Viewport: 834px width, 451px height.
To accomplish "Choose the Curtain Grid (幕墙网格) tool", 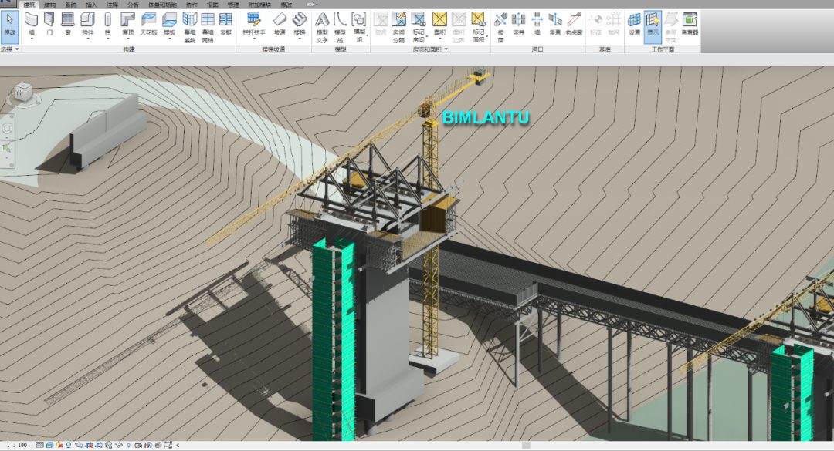I will 208,28.
